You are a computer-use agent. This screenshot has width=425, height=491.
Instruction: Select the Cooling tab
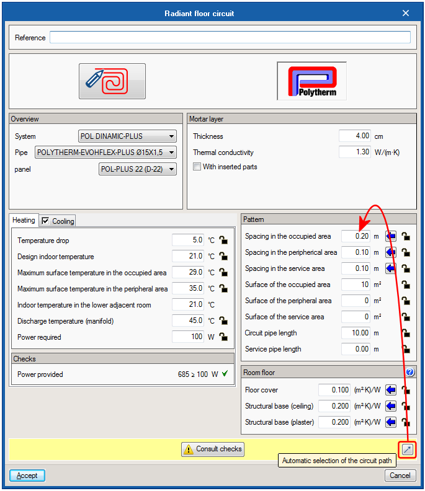[x=63, y=221]
